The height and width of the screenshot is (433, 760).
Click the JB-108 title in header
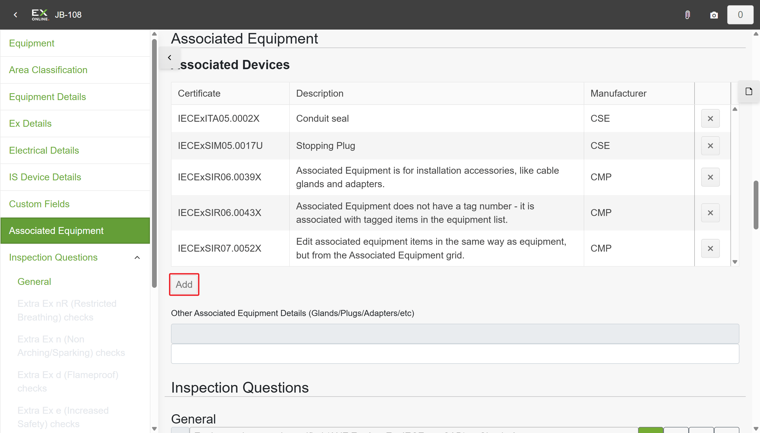click(68, 15)
